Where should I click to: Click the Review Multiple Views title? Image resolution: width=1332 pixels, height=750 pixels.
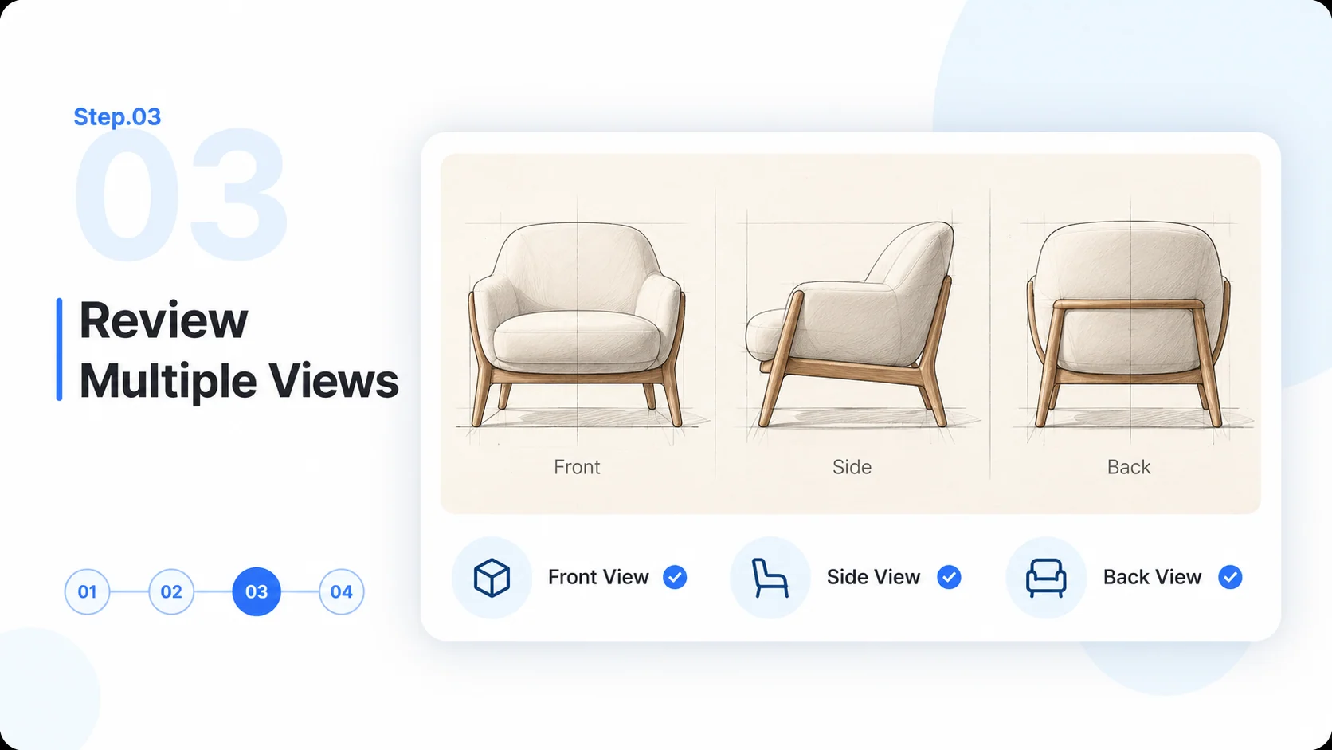239,350
